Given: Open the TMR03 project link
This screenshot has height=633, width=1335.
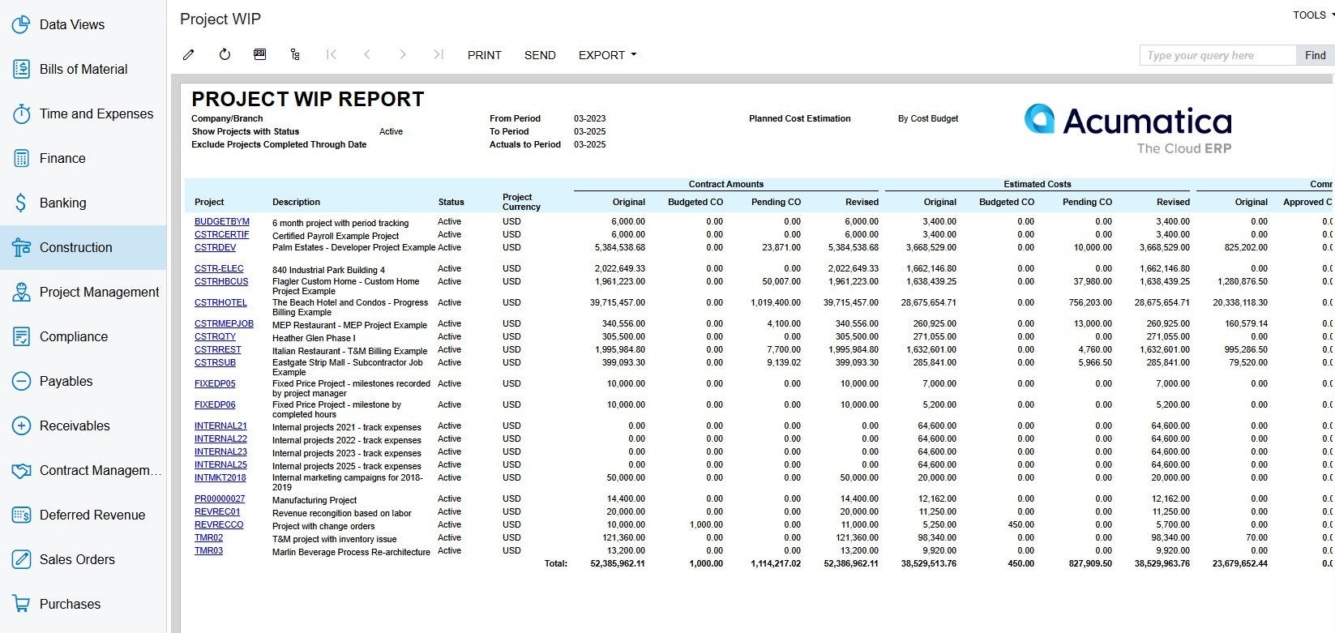Looking at the screenshot, I should click(208, 550).
